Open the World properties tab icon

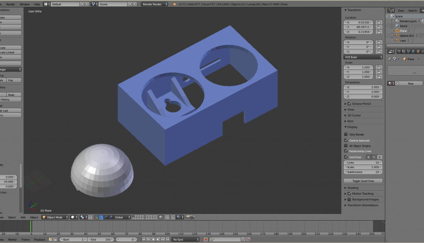pyautogui.click(x=413, y=51)
